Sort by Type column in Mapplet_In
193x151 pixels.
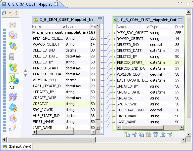[x=78, y=26]
